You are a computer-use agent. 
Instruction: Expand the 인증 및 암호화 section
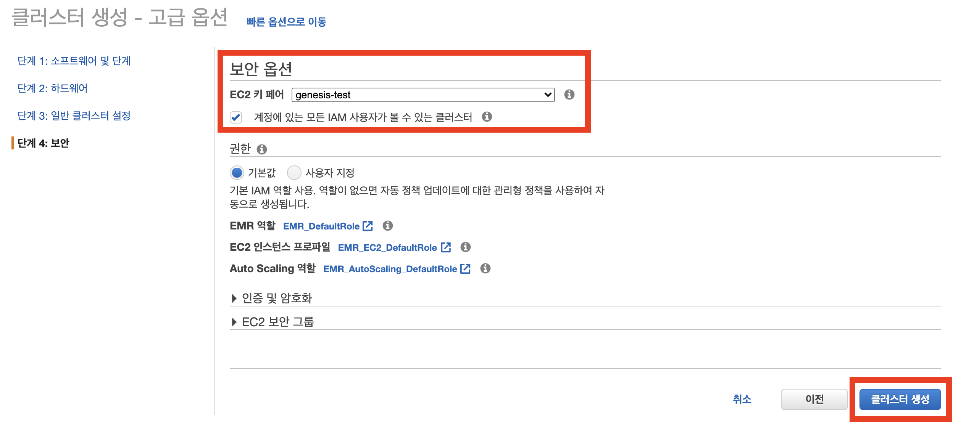(x=277, y=298)
